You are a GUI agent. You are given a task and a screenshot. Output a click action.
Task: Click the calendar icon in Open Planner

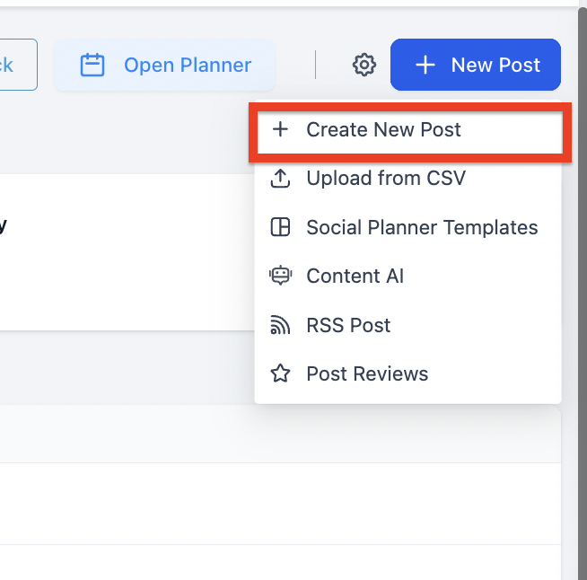(92, 65)
